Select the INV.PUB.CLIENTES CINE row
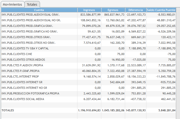 [17, 54]
